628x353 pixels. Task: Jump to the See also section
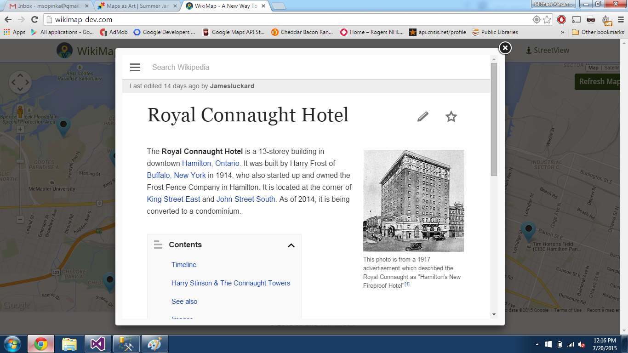point(184,302)
